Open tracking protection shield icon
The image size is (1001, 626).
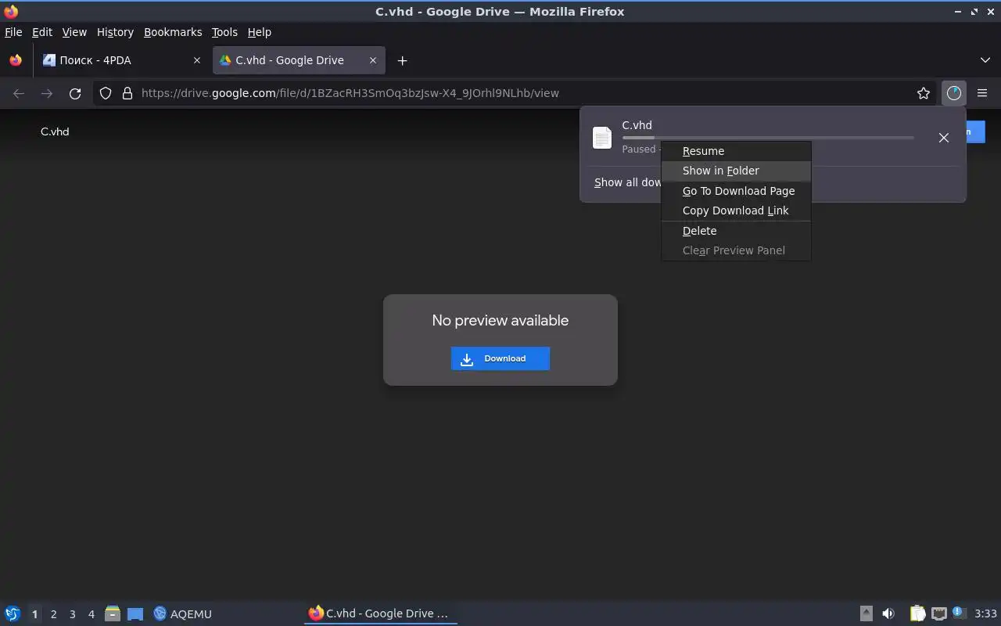pos(106,93)
